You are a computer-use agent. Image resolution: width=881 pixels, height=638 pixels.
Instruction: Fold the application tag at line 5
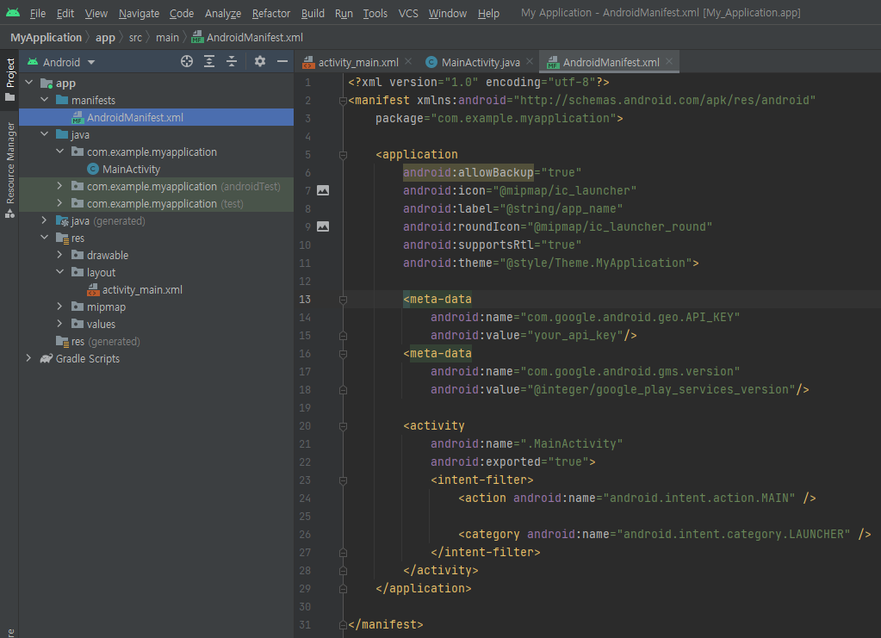[343, 154]
